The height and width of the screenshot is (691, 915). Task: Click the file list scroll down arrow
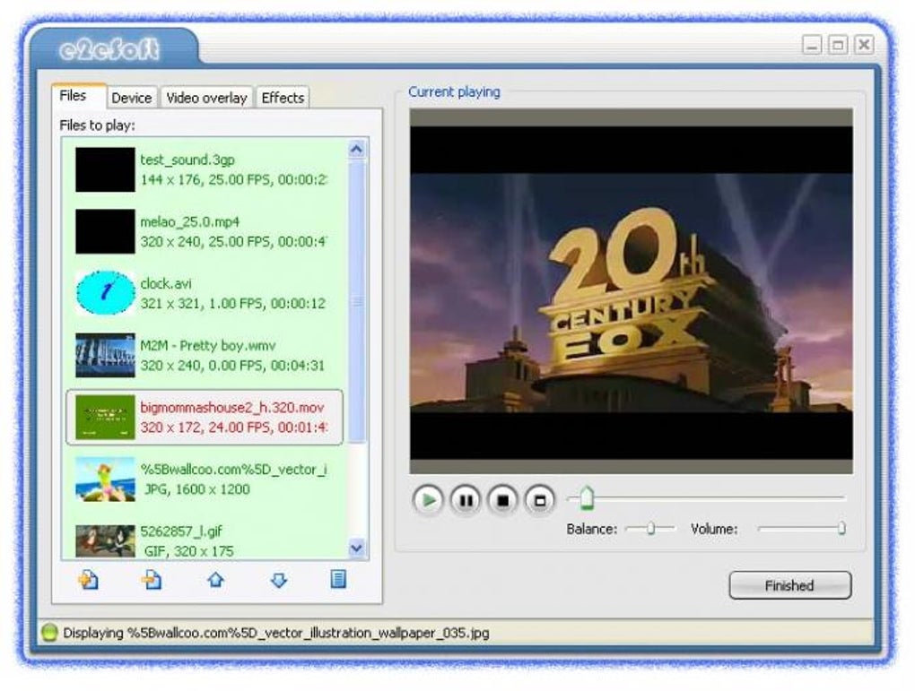[x=356, y=548]
